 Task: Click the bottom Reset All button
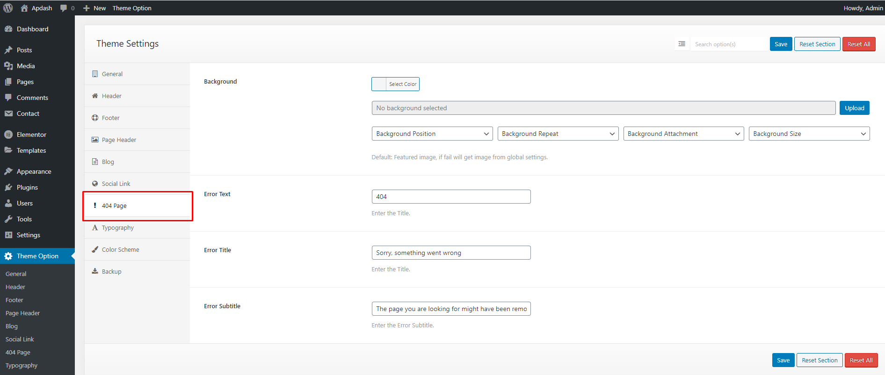coord(861,360)
